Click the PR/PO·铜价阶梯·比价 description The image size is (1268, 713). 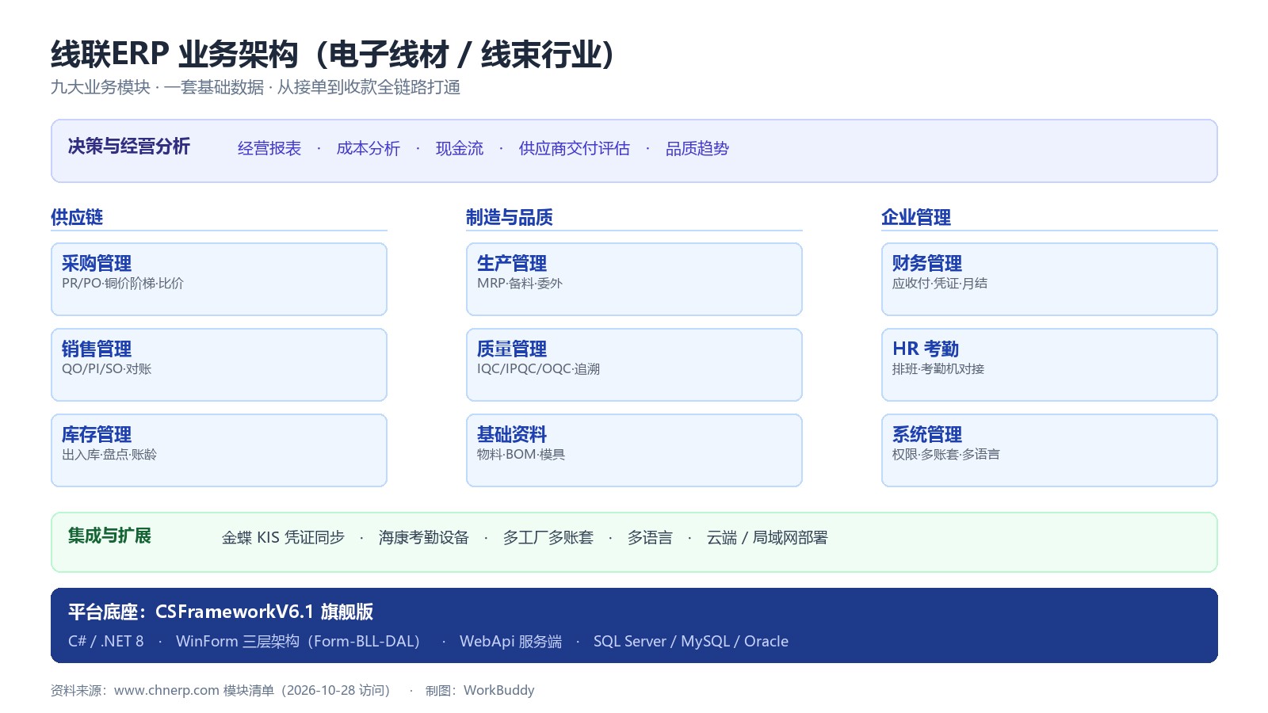pyautogui.click(x=123, y=283)
